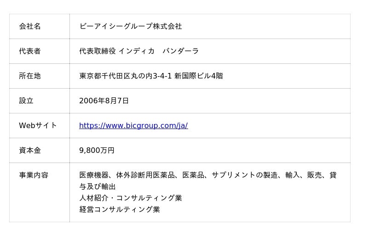Click the 資本金 row label
This screenshot has width=368, height=236.
(x=30, y=151)
